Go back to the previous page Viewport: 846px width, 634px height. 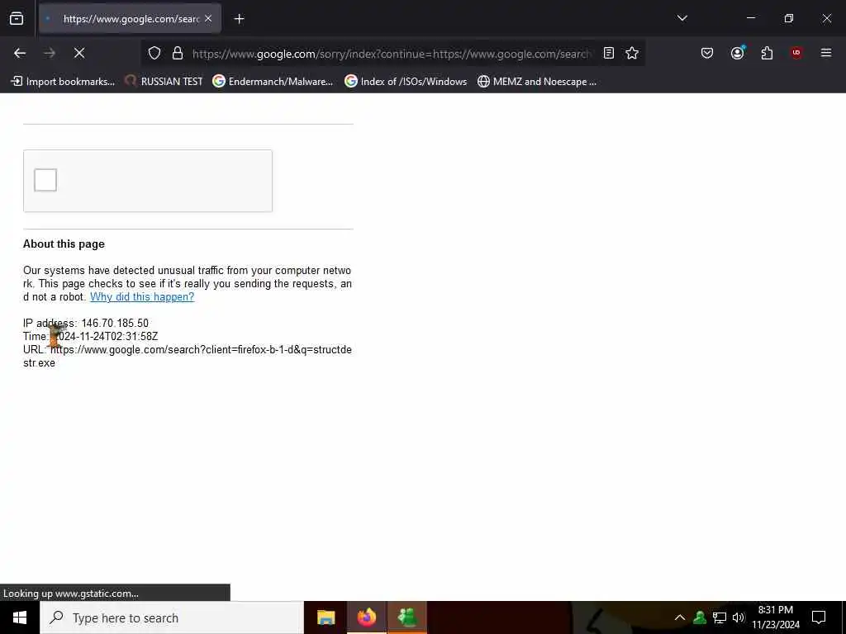coord(20,53)
